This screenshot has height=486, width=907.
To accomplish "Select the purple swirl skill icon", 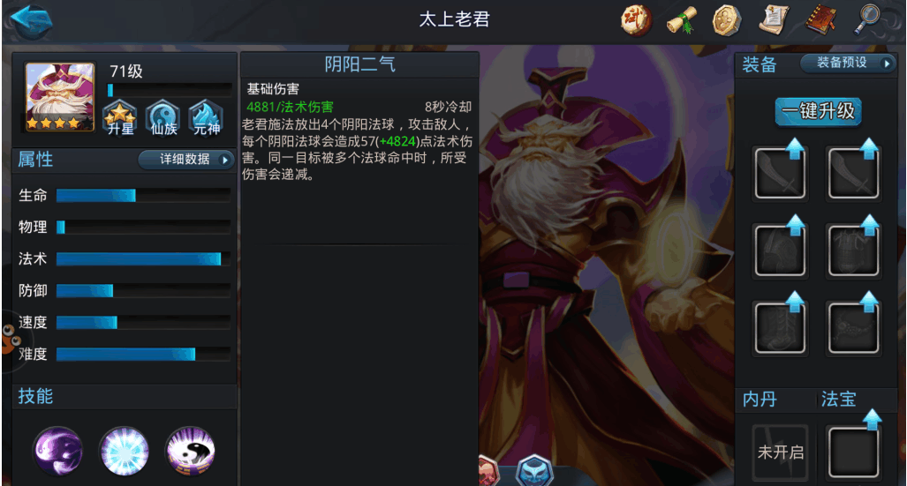I will [57, 451].
